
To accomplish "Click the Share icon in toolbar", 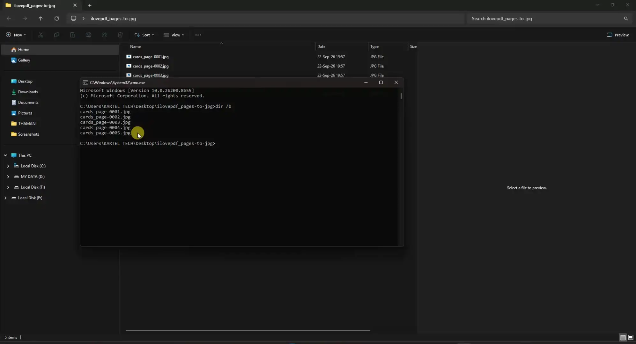I will point(104,35).
